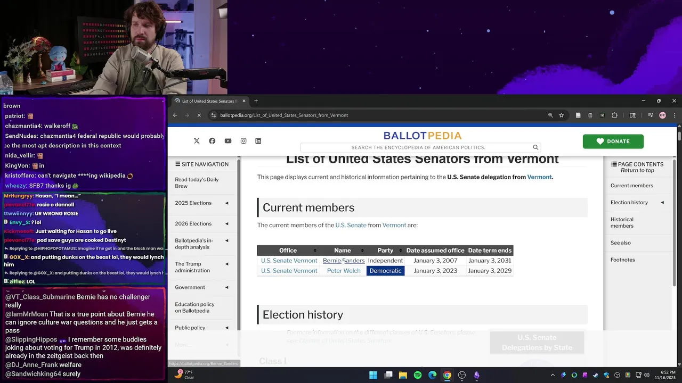This screenshot has height=383, width=682.
Task: Open the U.S. Senate link above table
Action: [x=351, y=225]
